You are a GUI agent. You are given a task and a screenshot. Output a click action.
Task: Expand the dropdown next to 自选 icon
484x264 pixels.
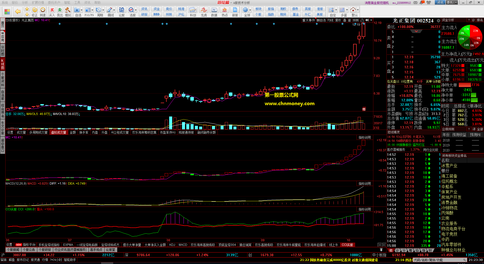pos(81,10)
